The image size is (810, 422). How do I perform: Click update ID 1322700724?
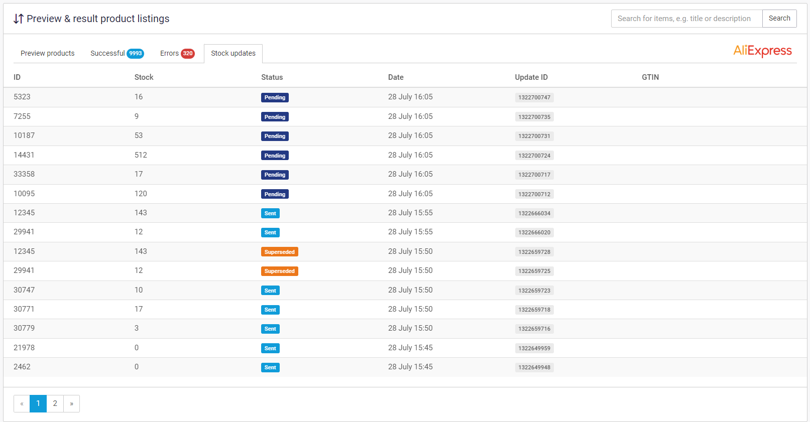[x=534, y=156]
